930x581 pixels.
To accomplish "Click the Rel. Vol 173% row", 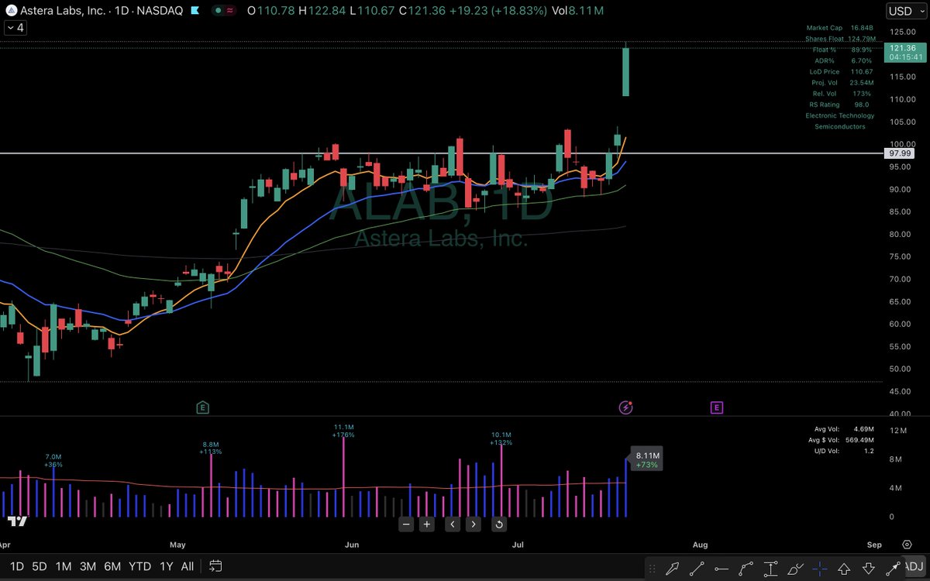I will [x=840, y=93].
